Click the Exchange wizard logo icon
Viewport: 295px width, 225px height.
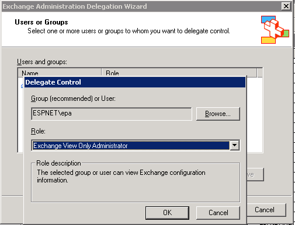(x=275, y=30)
